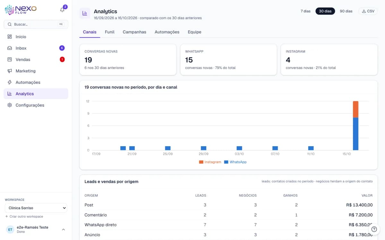Image resolution: width=385 pixels, height=240 pixels.
Task: Open Configurações in the sidebar
Action: click(36, 105)
